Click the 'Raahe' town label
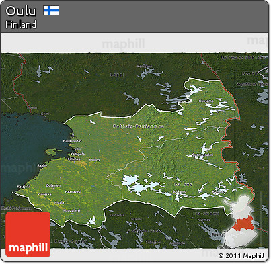 click(x=42, y=165)
